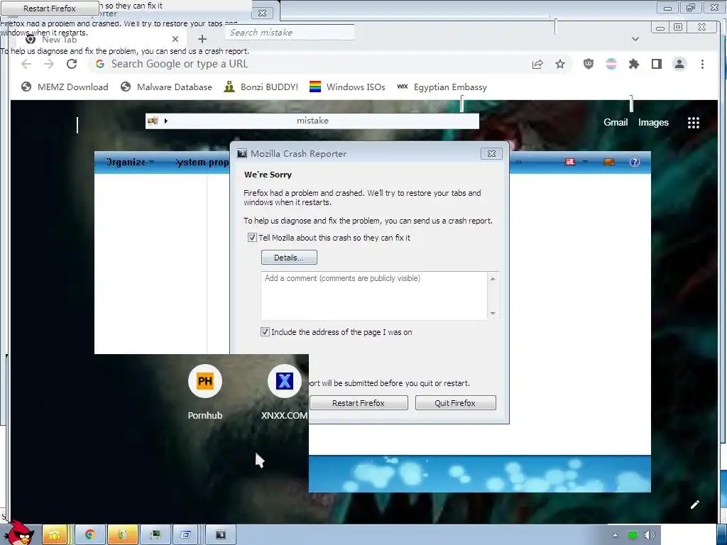Open Malware Database bookmark

166,87
